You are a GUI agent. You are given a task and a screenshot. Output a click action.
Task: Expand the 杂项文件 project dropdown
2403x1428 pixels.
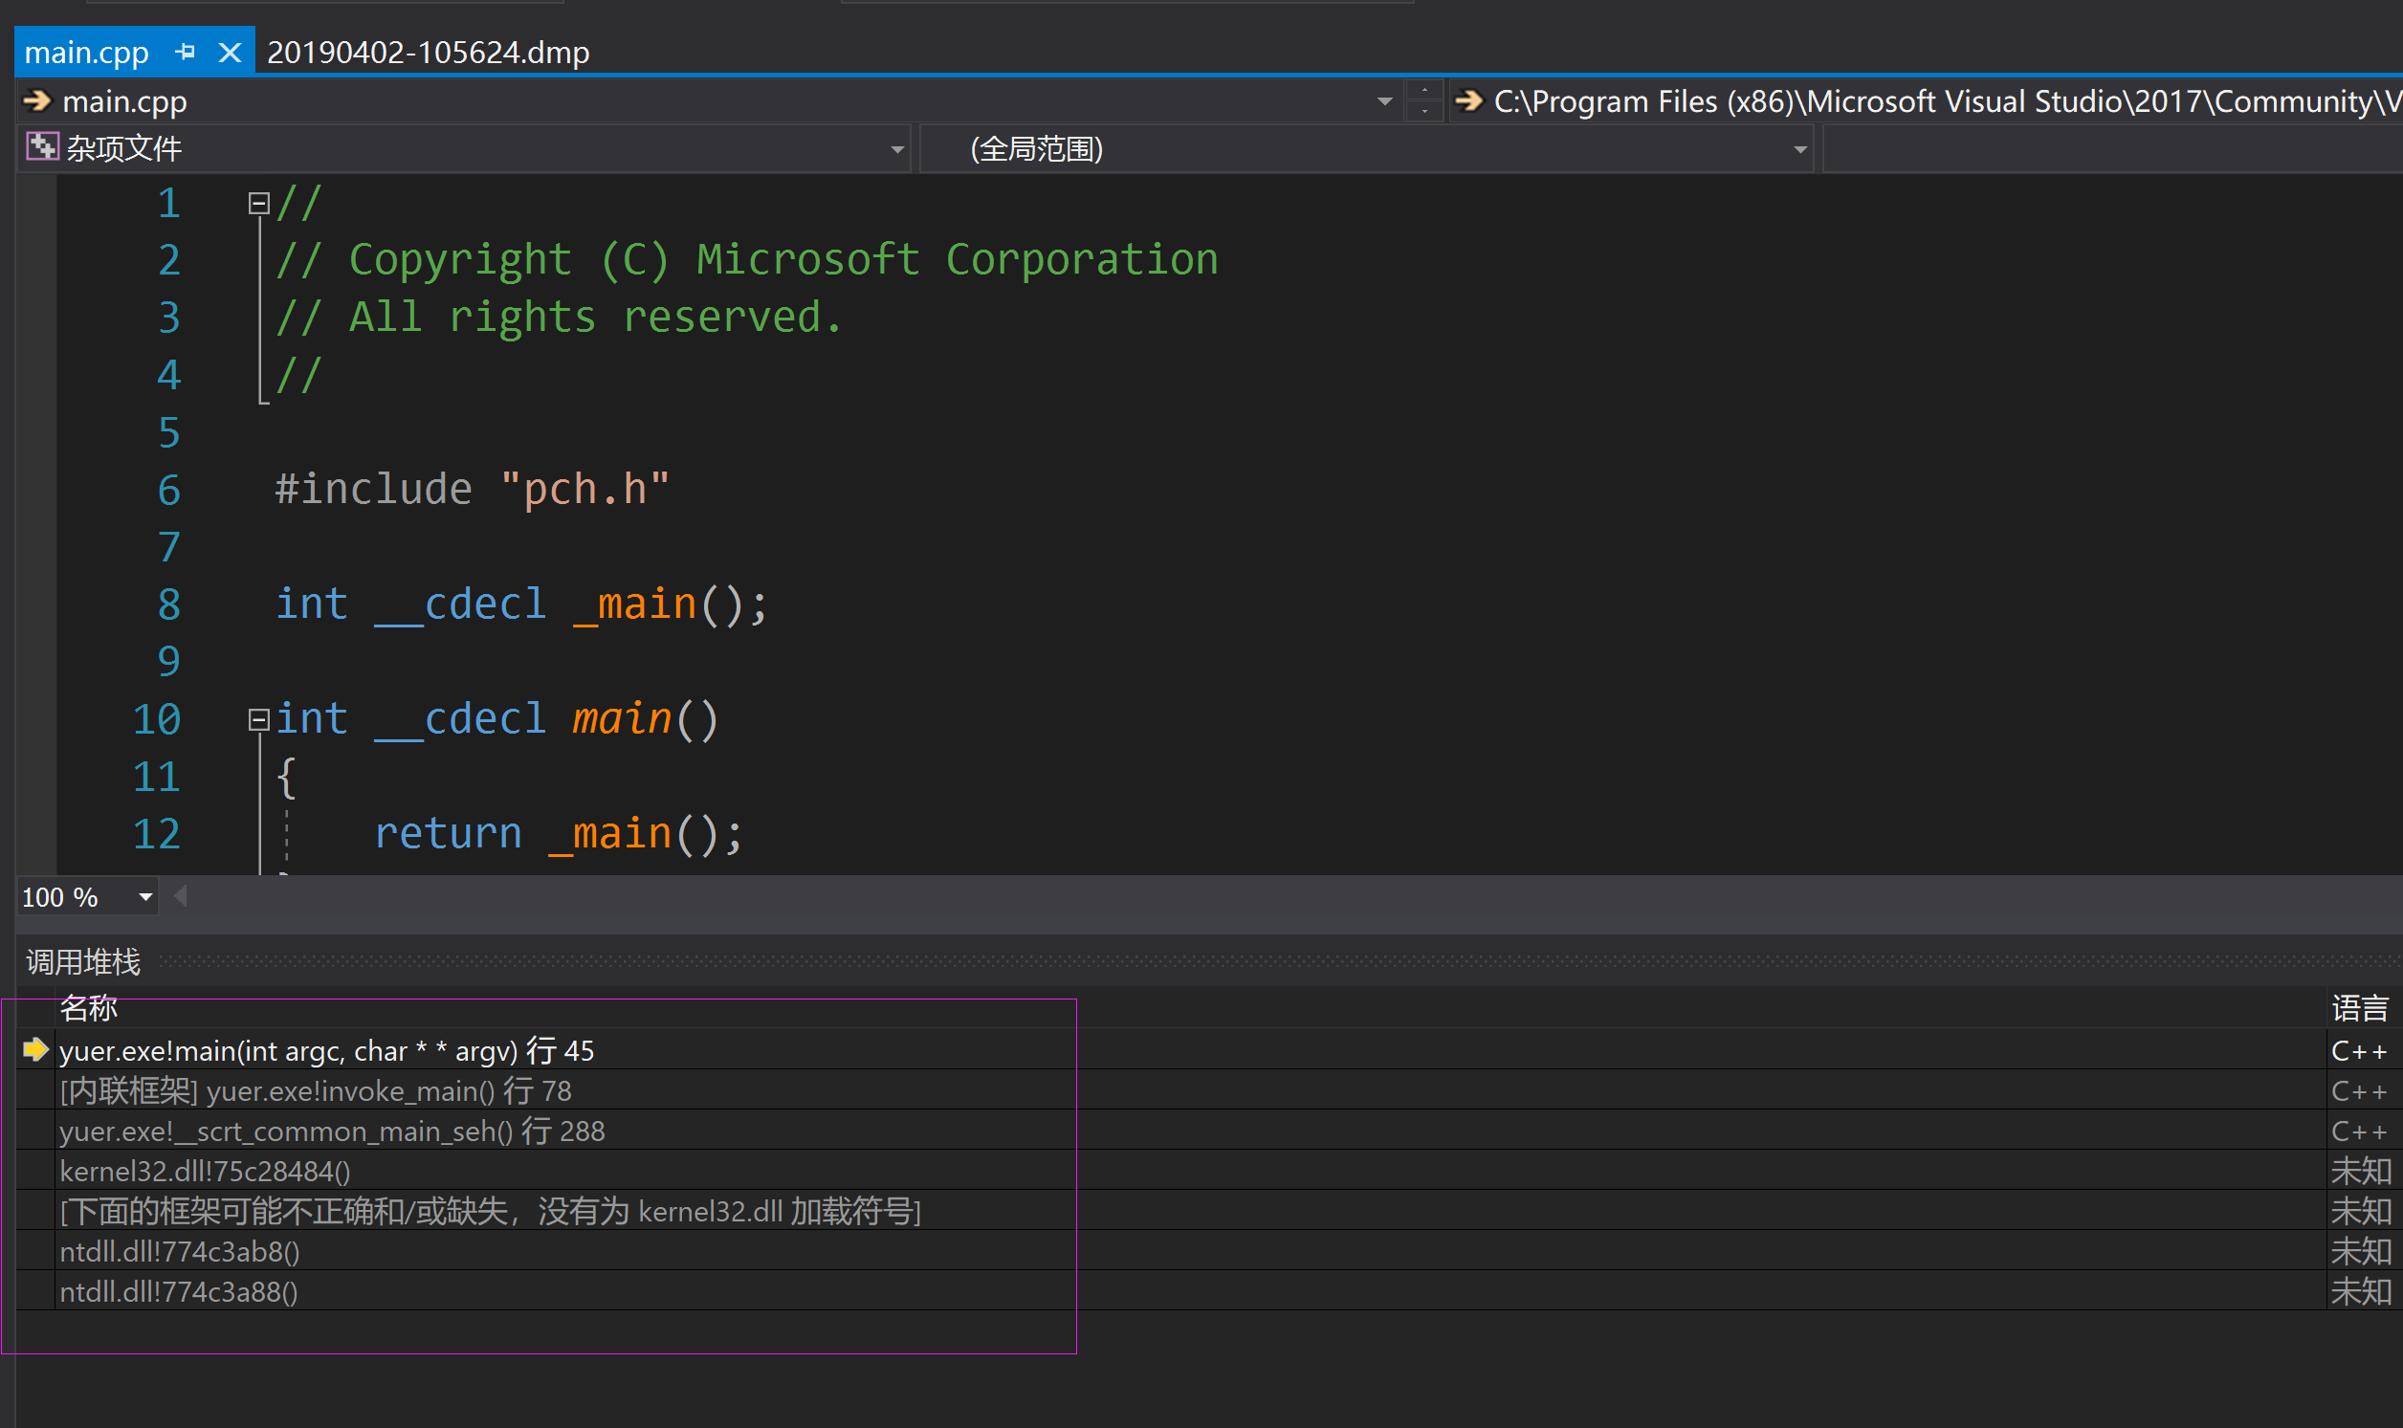tap(897, 150)
